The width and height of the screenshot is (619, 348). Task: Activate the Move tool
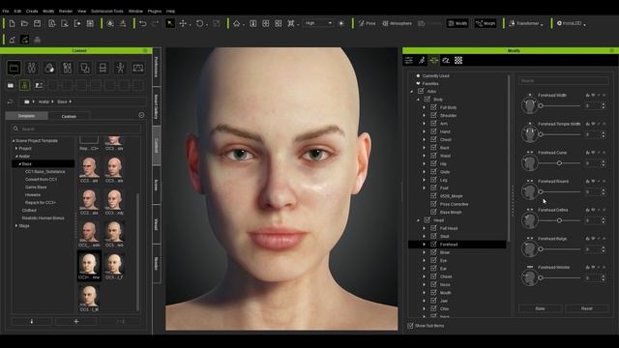(x=183, y=23)
